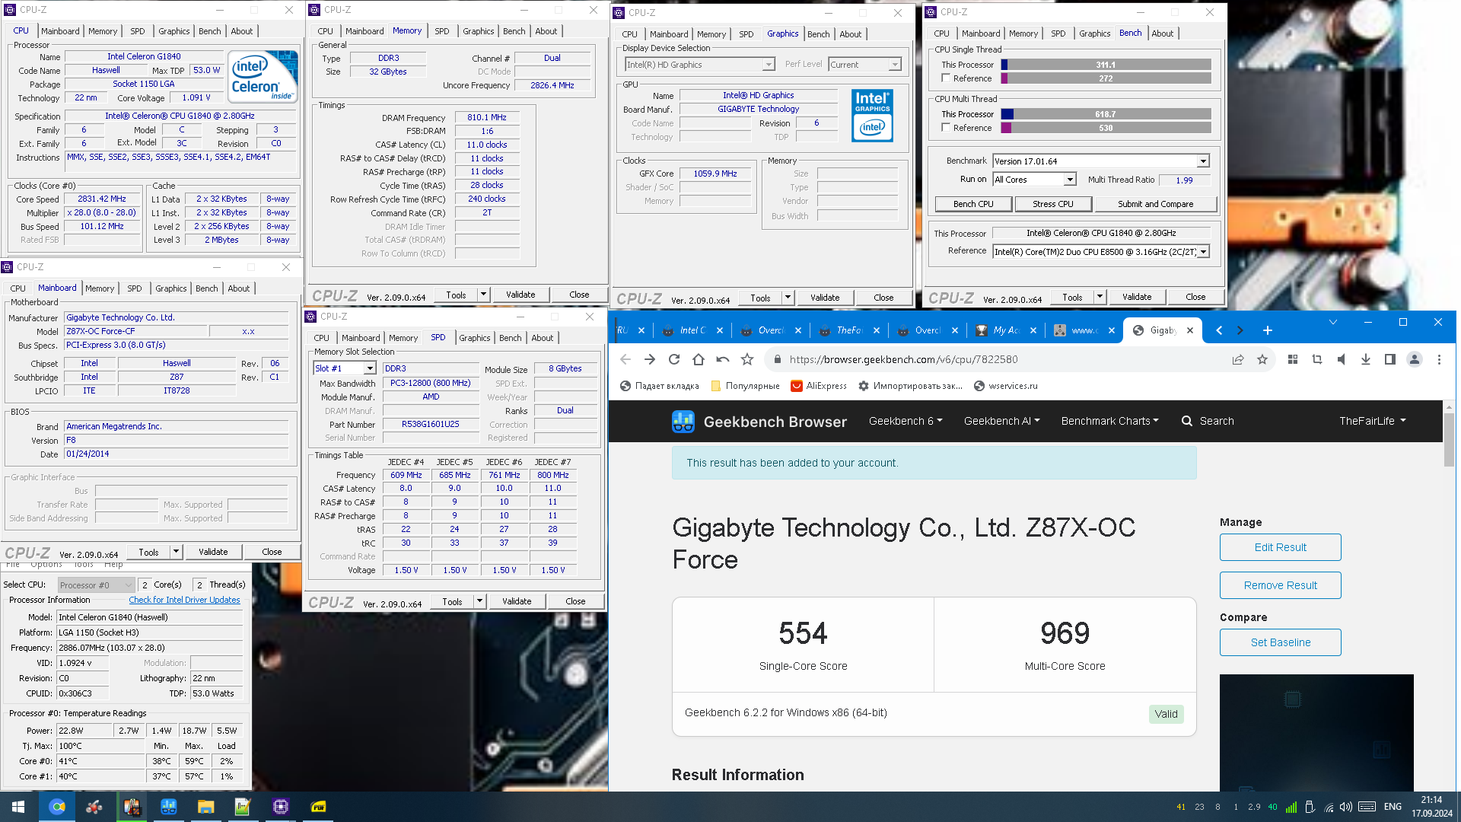This screenshot has height=822, width=1461.
Task: Click the share icon in the address bar
Action: coord(1238,360)
